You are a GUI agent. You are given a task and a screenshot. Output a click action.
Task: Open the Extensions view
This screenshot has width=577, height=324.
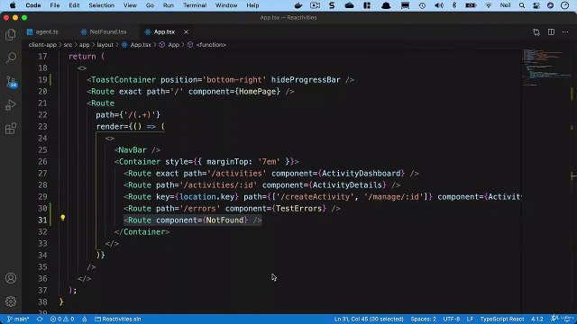11,129
